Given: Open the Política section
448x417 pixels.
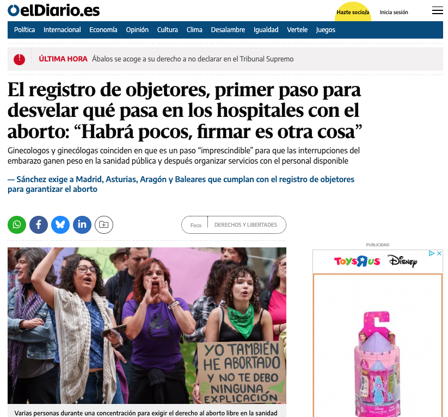Looking at the screenshot, I should tap(24, 30).
